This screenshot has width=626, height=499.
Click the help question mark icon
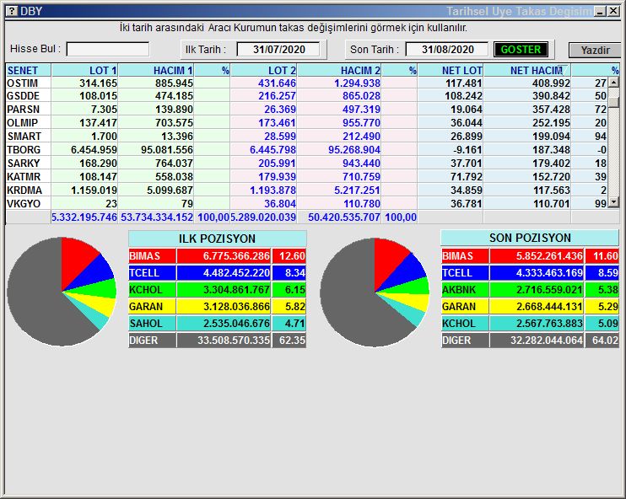tap(12, 11)
